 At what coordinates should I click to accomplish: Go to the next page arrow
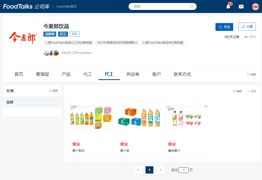161,170
